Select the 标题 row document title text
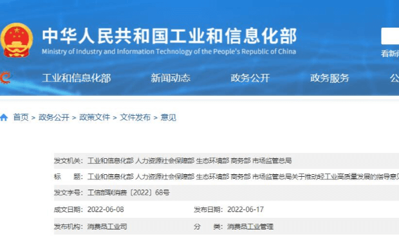The width and height of the screenshot is (399, 241). pyautogui.click(x=243, y=177)
